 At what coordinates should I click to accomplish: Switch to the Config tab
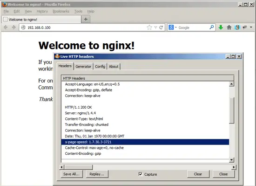pyautogui.click(x=100, y=67)
